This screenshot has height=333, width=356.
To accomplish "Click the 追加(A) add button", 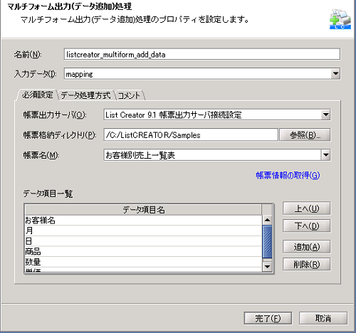I will [306, 247].
